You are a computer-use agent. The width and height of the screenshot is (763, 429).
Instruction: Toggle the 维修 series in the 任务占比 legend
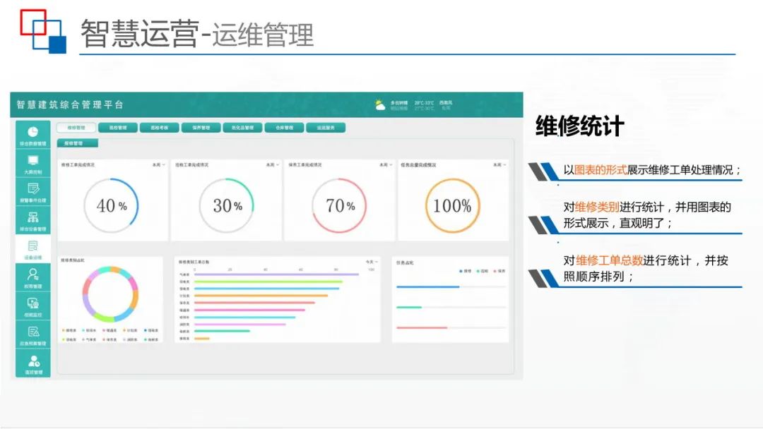tap(466, 271)
